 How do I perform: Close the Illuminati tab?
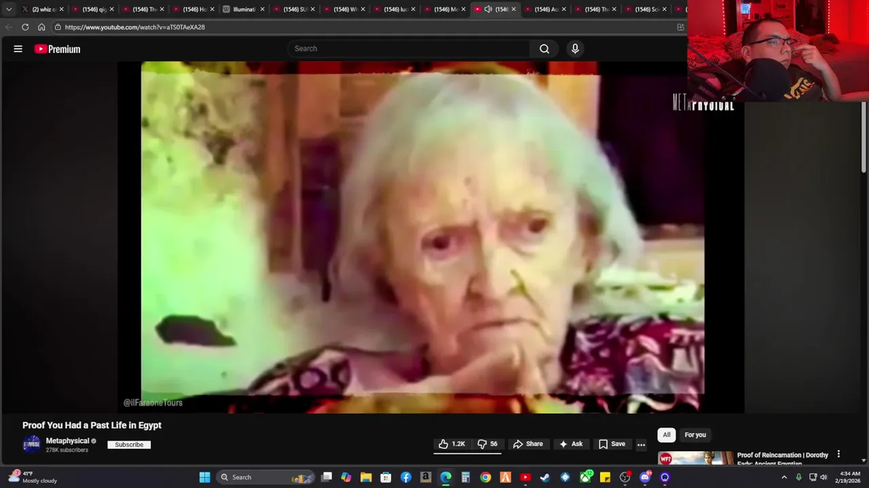pyautogui.click(x=262, y=9)
